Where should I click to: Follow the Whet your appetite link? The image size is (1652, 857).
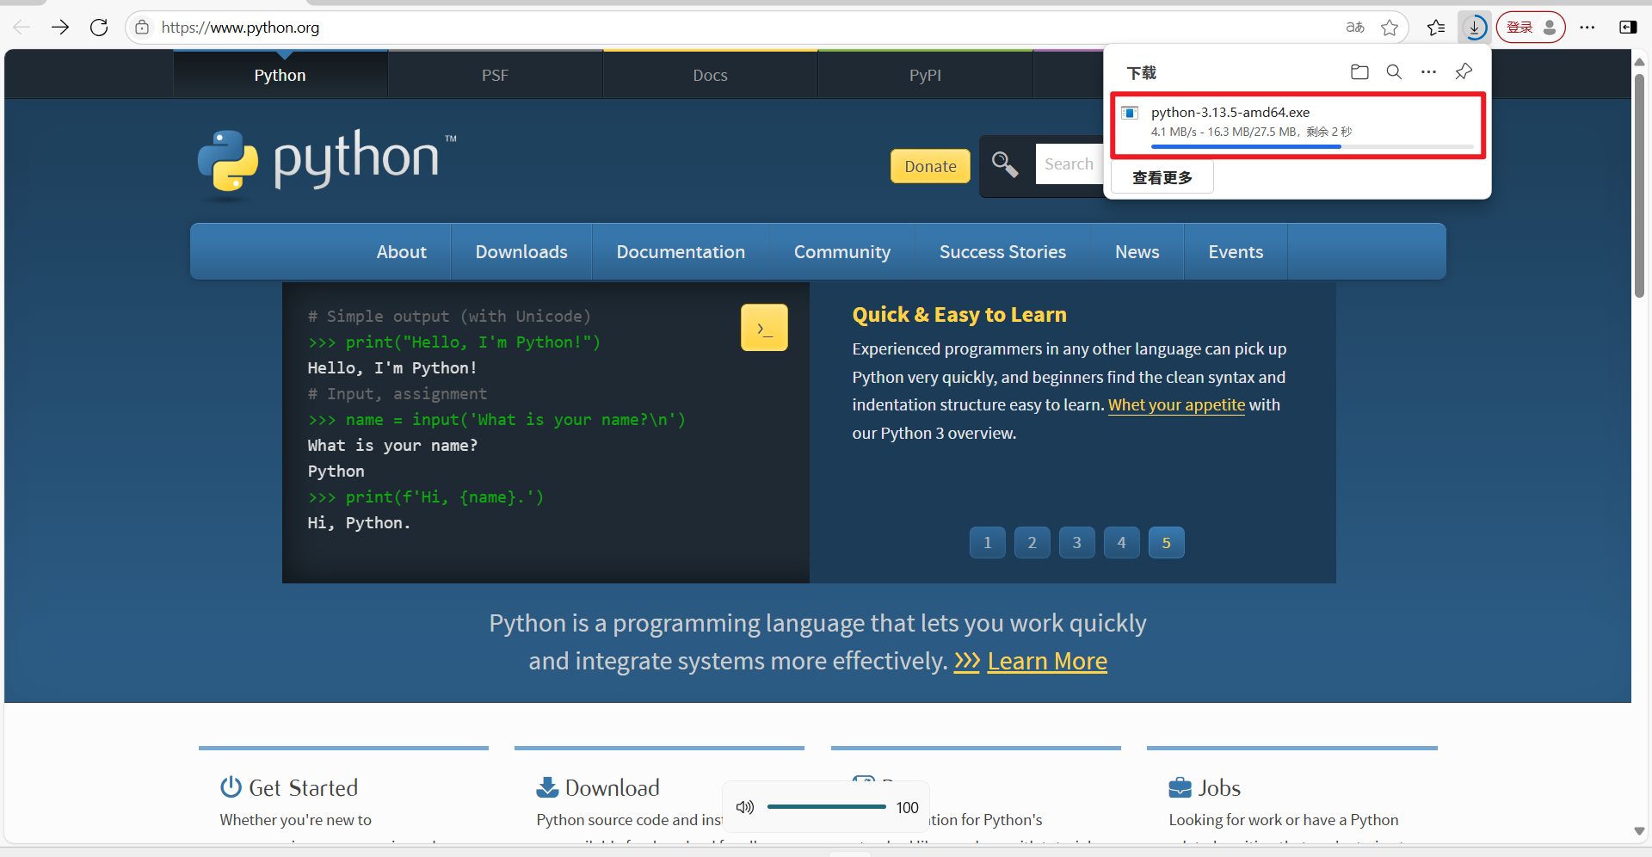point(1176,405)
